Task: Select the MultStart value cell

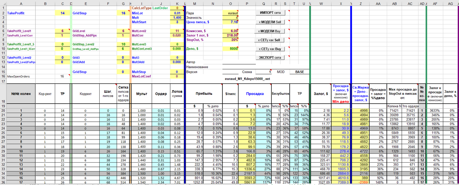Action: [x=177, y=22]
